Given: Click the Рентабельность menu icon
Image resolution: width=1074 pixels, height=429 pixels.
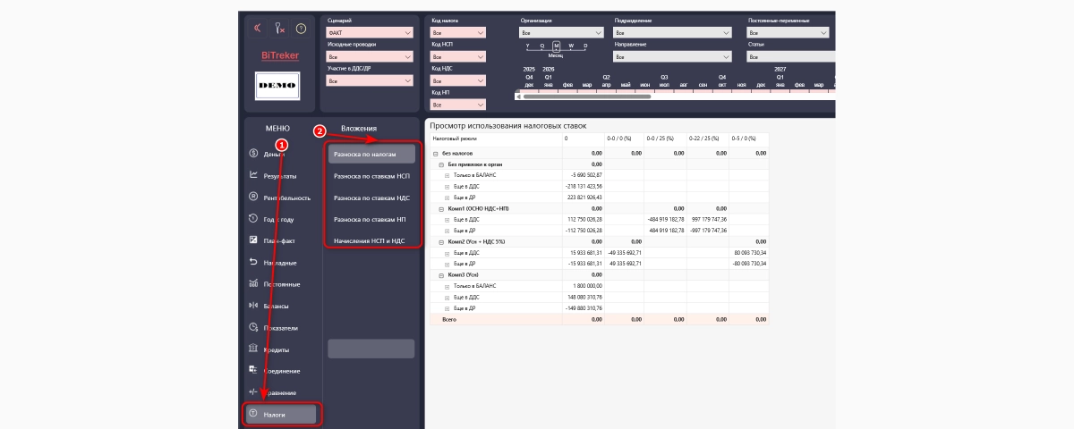Looking at the screenshot, I should [254, 197].
